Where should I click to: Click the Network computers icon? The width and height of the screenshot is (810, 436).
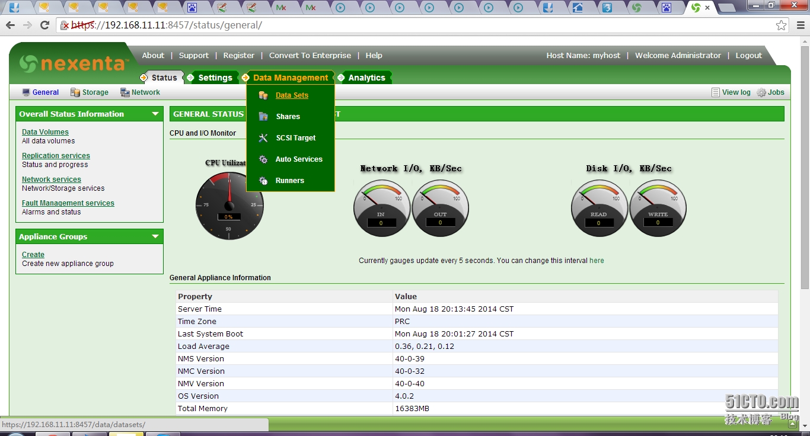click(x=125, y=92)
